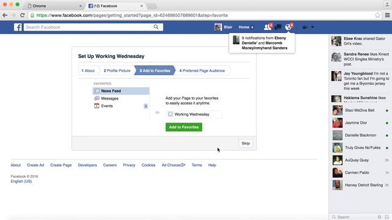Bookmark page using star icon

point(377,15)
